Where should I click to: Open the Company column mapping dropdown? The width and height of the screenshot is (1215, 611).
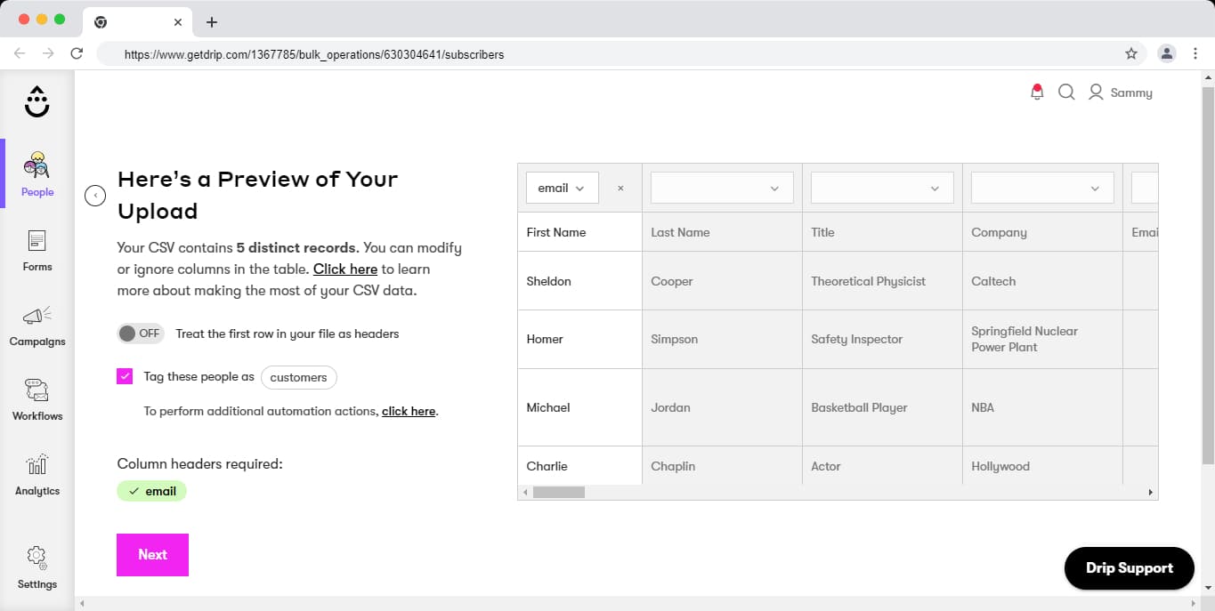(1042, 188)
